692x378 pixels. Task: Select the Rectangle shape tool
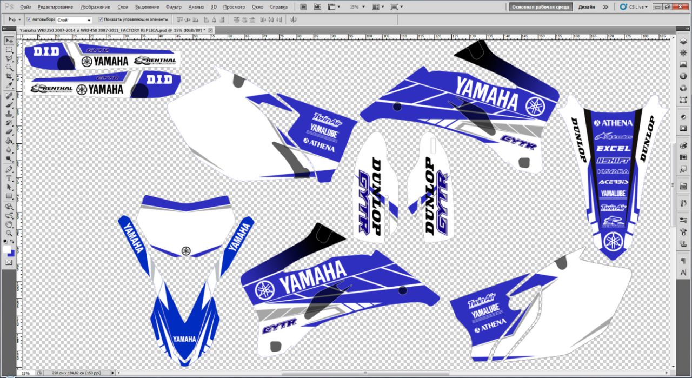(9, 196)
